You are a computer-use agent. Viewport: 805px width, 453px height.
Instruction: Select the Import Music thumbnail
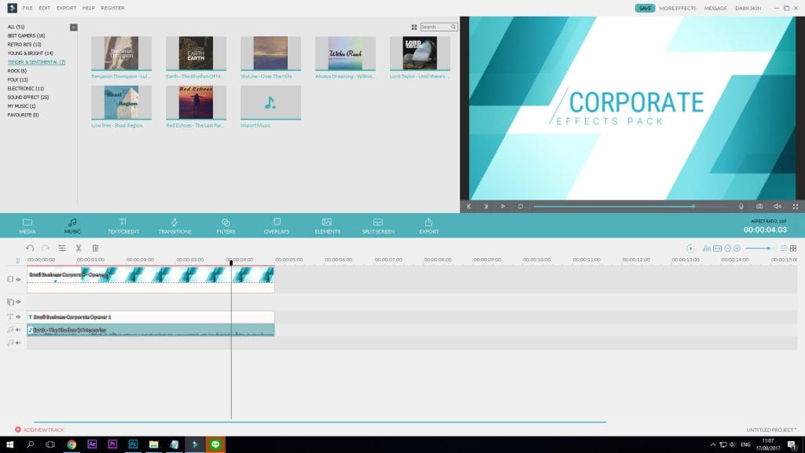pyautogui.click(x=270, y=103)
